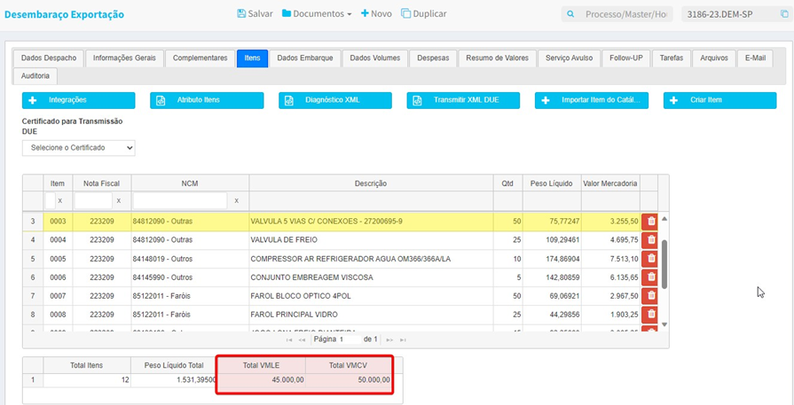Viewport: 794px width, 405px height.
Task: Click the Duplicar copy icon
Action: point(405,13)
